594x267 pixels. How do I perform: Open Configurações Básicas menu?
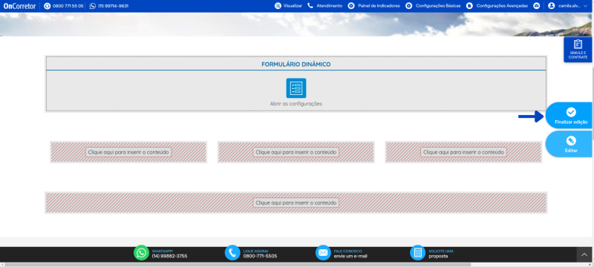[x=433, y=6]
